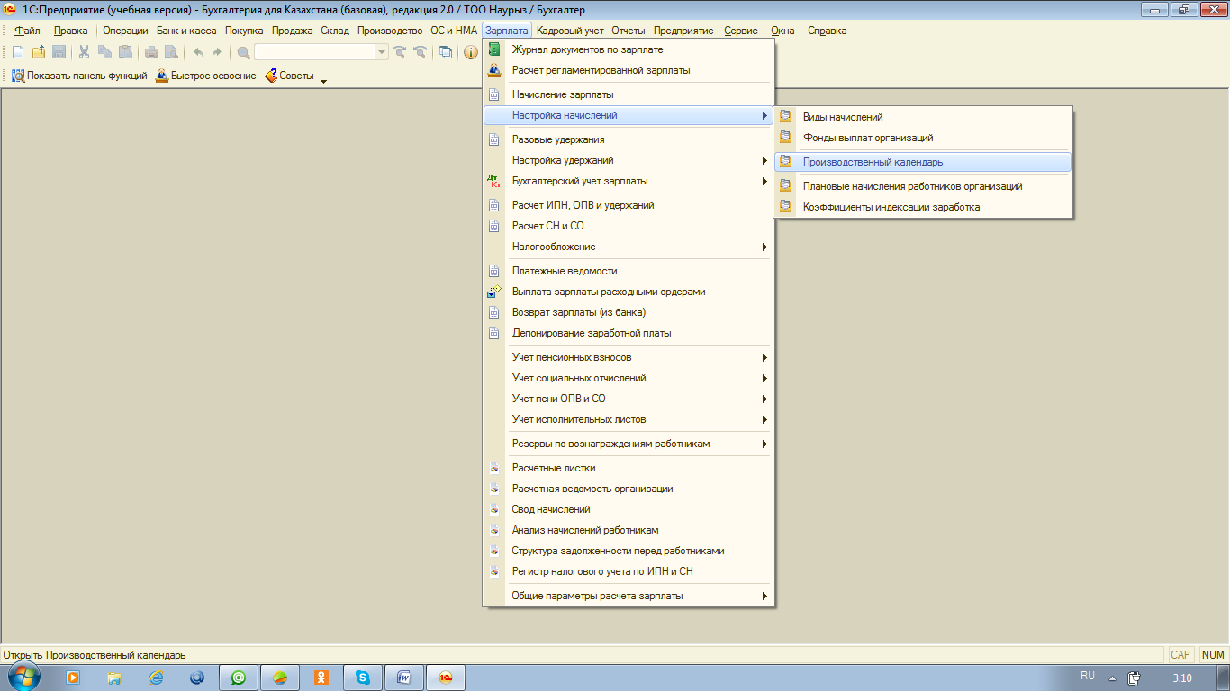Viewport: 1230px width, 691px height.
Task: Click the Paste clipboard toolbar icon
Action: (126, 52)
